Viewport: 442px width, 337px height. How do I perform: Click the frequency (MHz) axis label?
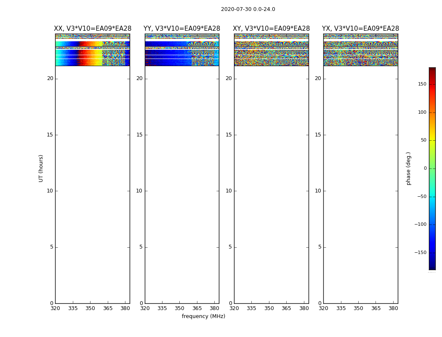[x=203, y=316]
